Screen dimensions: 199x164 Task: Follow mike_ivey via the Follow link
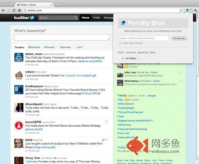click(x=154, y=72)
